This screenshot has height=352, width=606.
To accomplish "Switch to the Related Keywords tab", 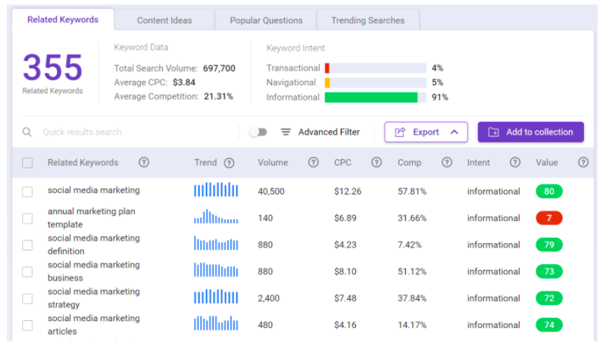I will (x=63, y=20).
